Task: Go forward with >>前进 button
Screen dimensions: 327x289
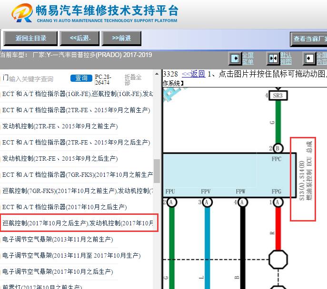Action: tap(121, 39)
